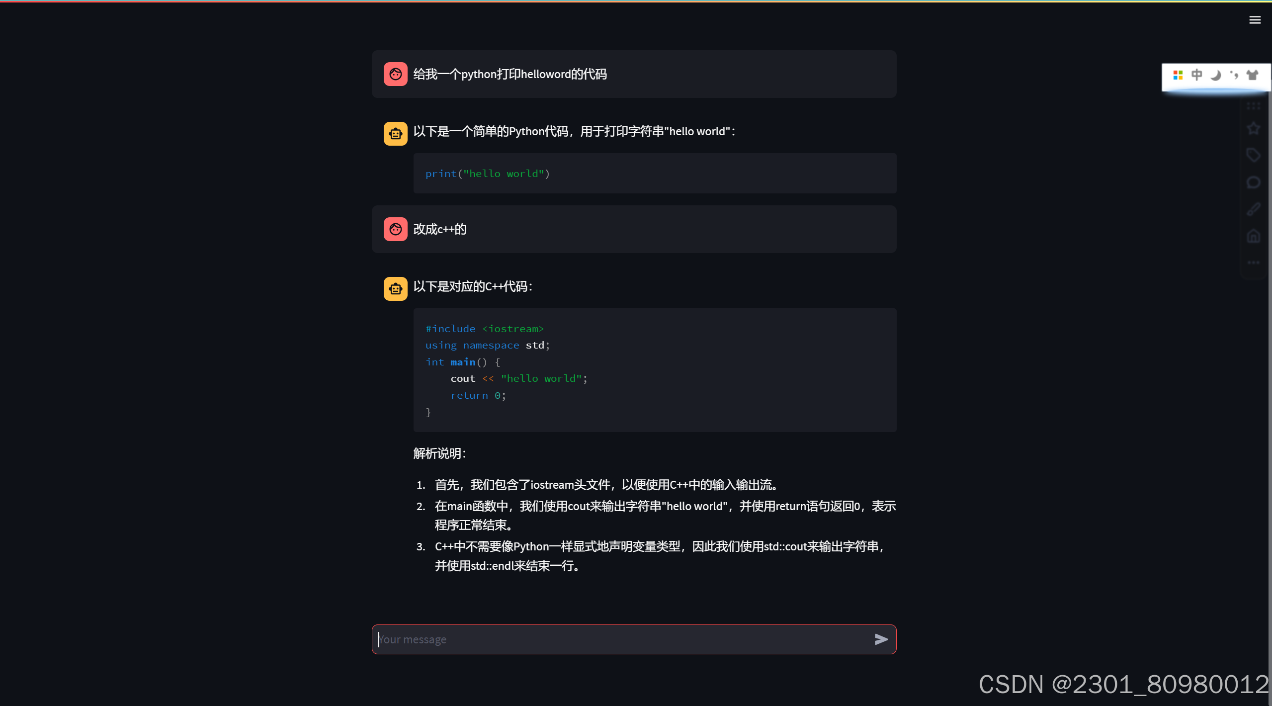Click the colorful grid icon in floating toolbar
The image size is (1272, 706).
coord(1177,75)
